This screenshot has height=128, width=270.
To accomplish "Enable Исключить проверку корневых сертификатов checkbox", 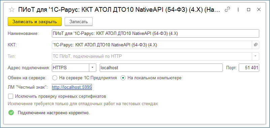I will click(x=11, y=96).
